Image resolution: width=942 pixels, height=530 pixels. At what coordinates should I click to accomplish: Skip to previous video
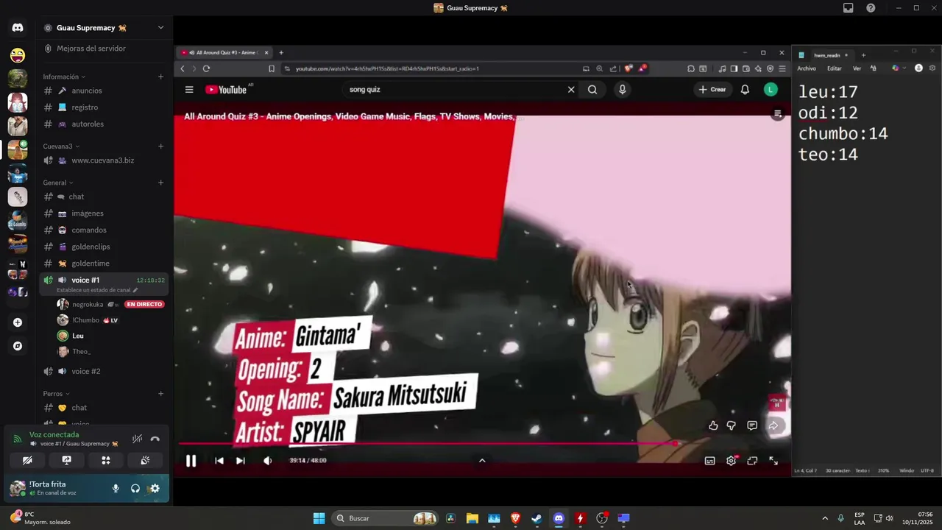219,461
